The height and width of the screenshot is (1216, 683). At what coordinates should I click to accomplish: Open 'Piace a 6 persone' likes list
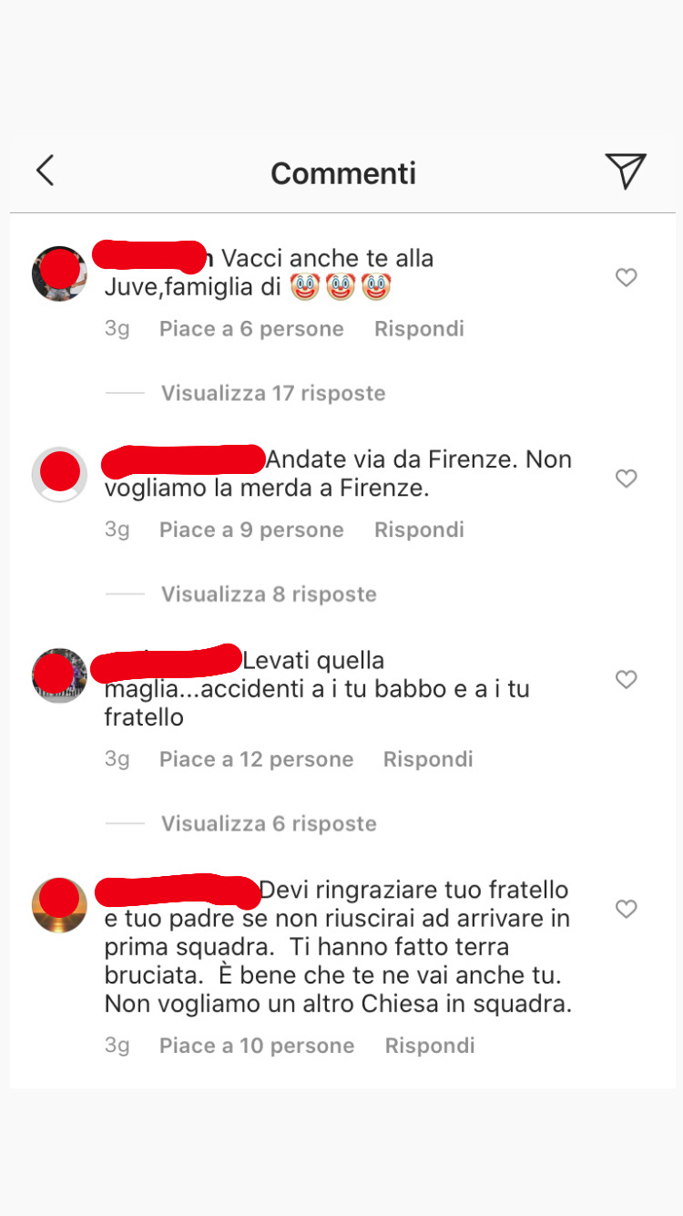pos(251,329)
